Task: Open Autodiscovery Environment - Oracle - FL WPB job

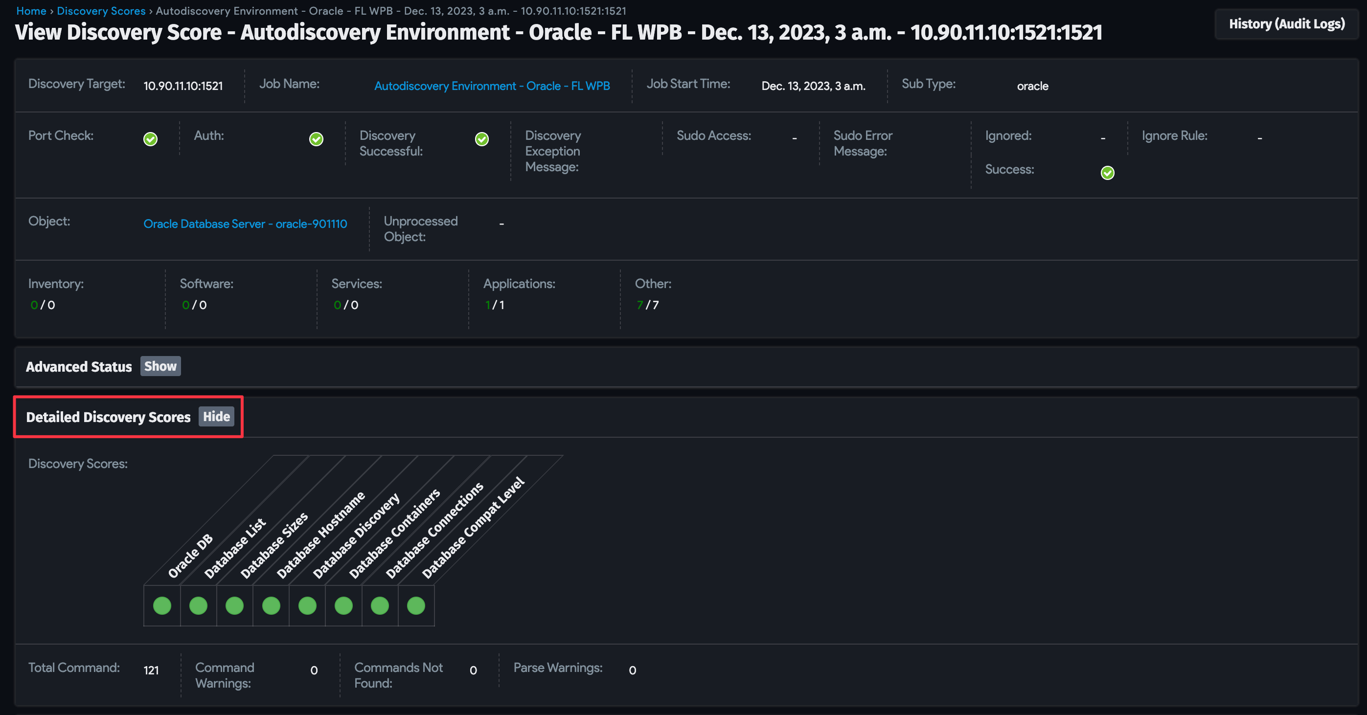Action: coord(492,86)
